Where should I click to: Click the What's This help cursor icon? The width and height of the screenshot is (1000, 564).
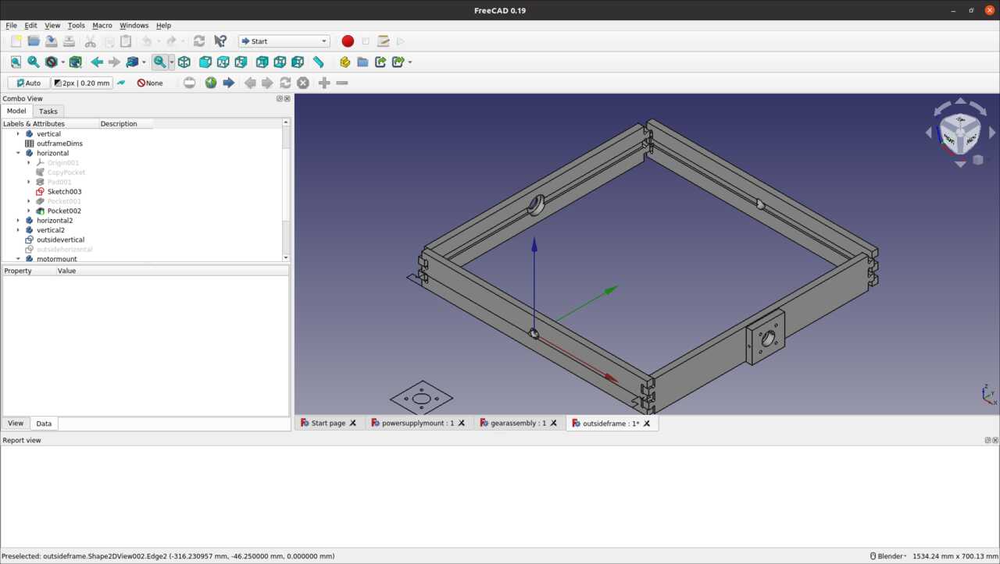220,41
